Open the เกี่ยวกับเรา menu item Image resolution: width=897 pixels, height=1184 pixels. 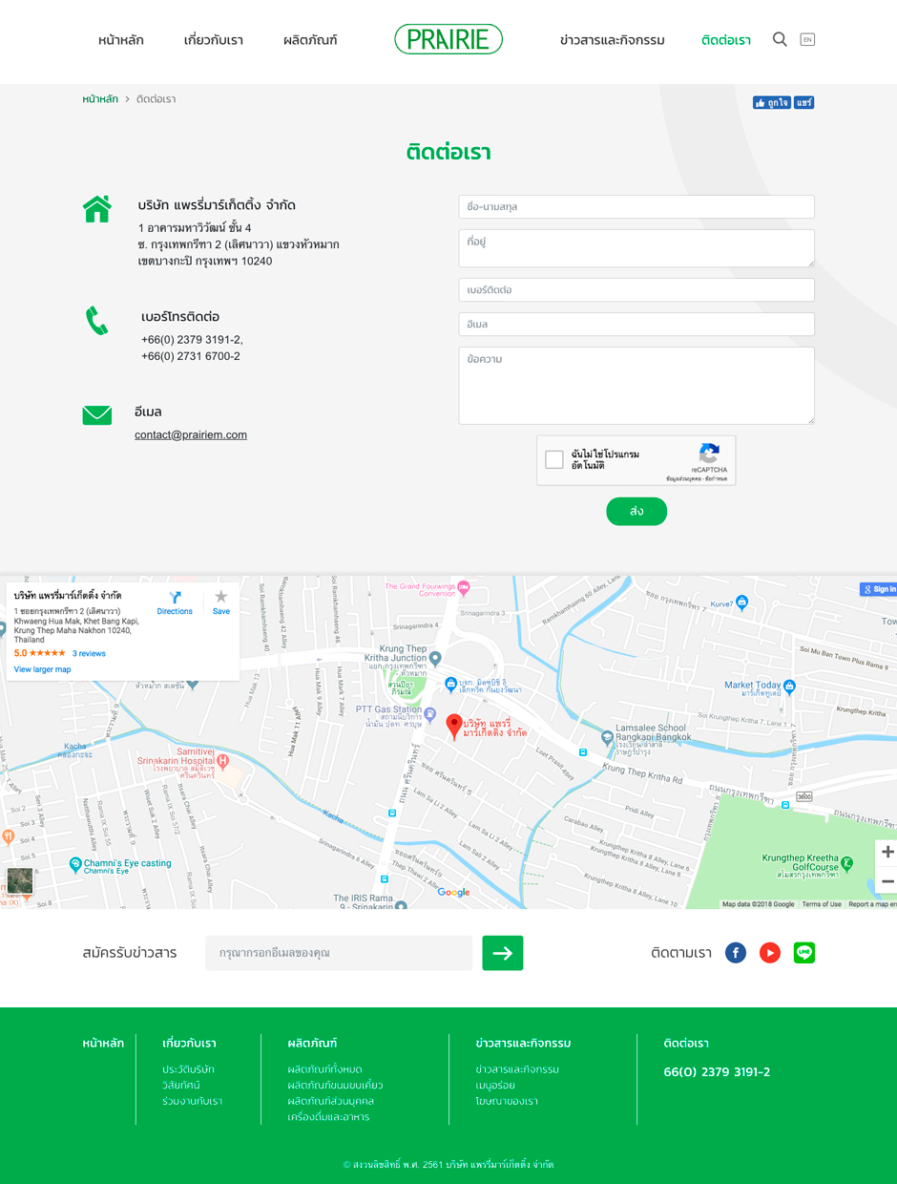click(x=214, y=40)
